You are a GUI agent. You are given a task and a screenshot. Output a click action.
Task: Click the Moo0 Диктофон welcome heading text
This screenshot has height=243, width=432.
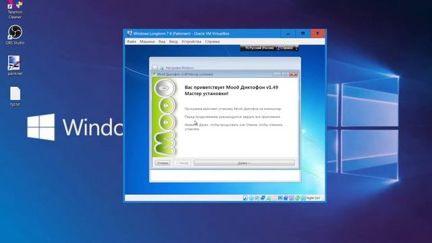click(231, 90)
